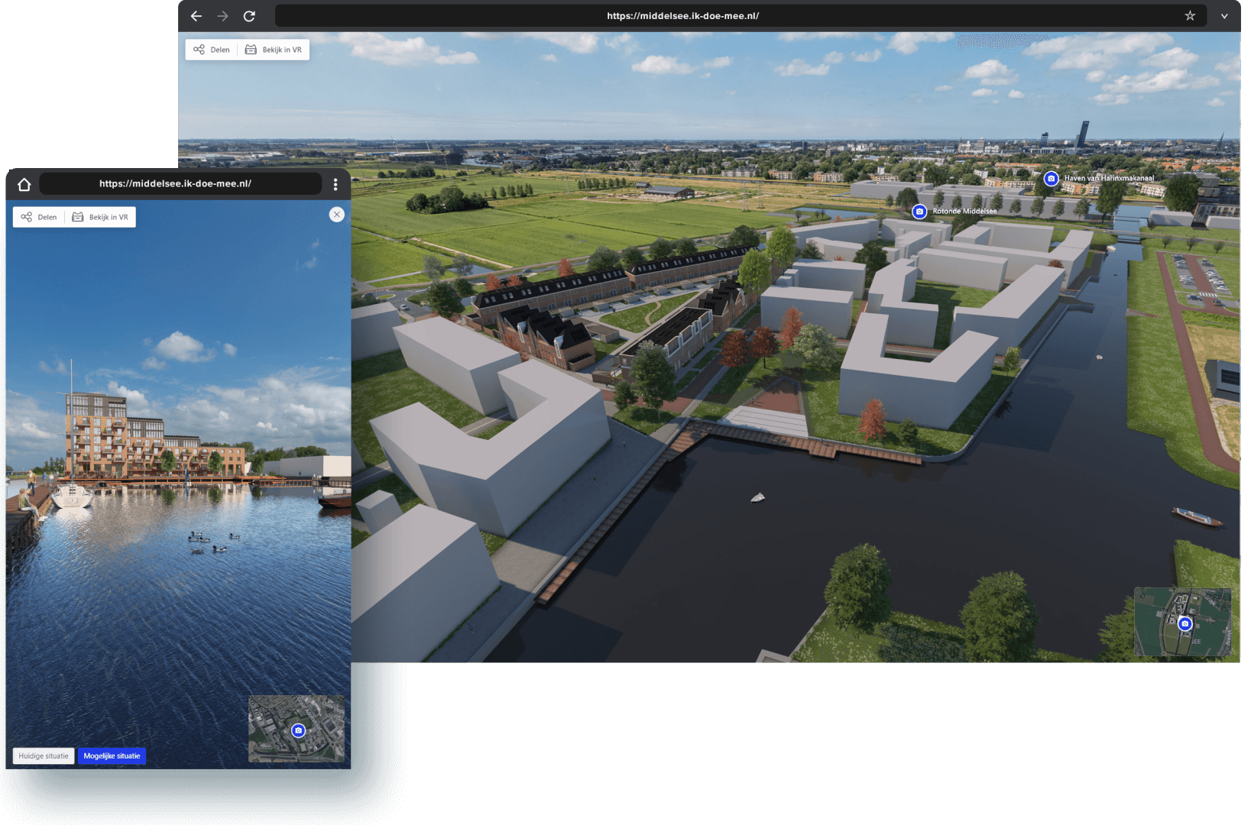The width and height of the screenshot is (1251, 825).
Task: Click the browser forward arrow
Action: (x=222, y=16)
